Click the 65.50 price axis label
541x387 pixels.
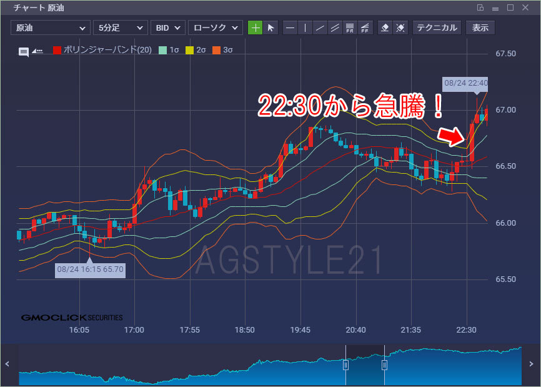pos(506,279)
